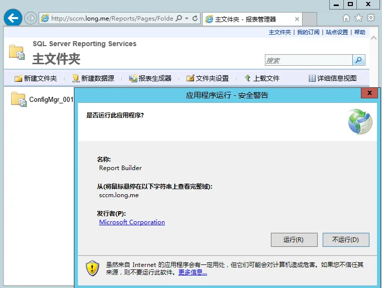This screenshot has height=288, width=382.
Task: Click the browser forward arrow button
Action: click(x=31, y=18)
